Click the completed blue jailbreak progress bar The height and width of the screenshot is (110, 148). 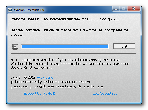(x=65, y=46)
